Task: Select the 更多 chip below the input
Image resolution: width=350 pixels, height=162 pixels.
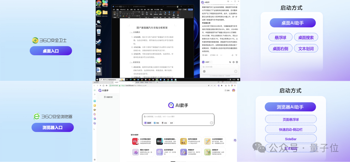Action: (x=171, y=123)
